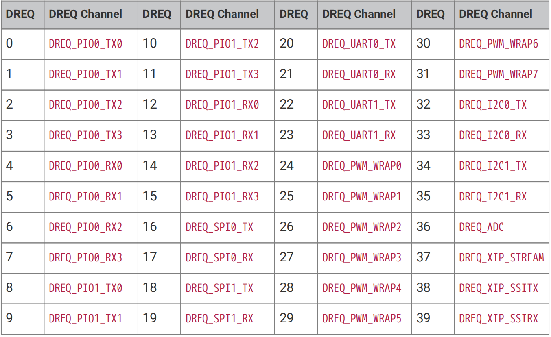551x337 pixels.
Task: Open the DREQ_PWM_WRAP3 link
Action: coord(362,258)
